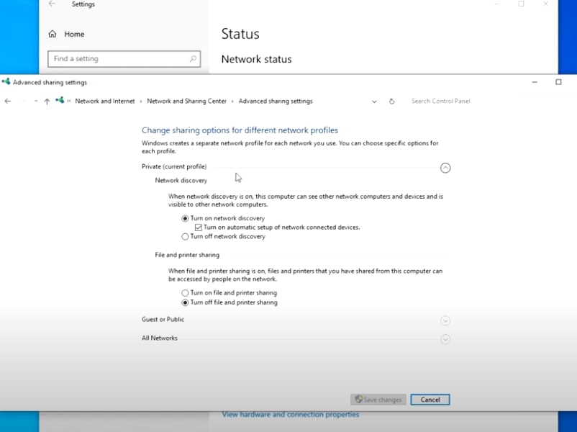
Task: Toggle automatic setup of network connected devices
Action: (199, 228)
